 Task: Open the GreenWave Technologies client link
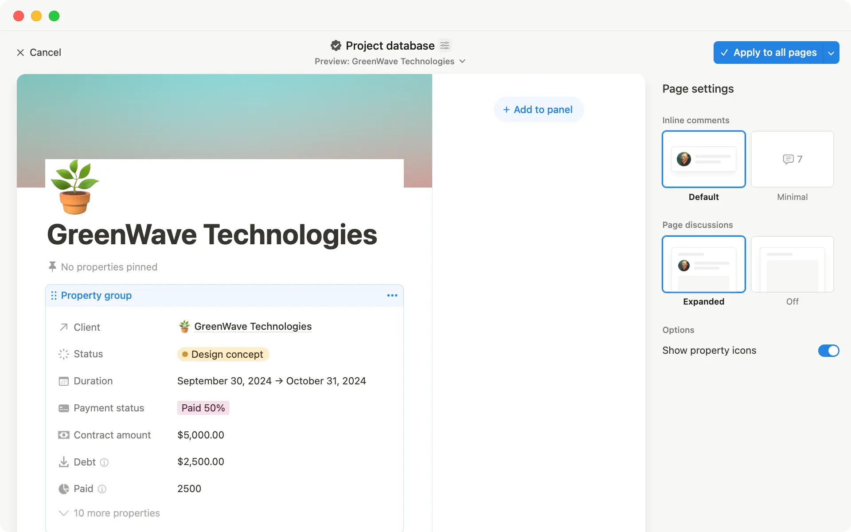[253, 326]
